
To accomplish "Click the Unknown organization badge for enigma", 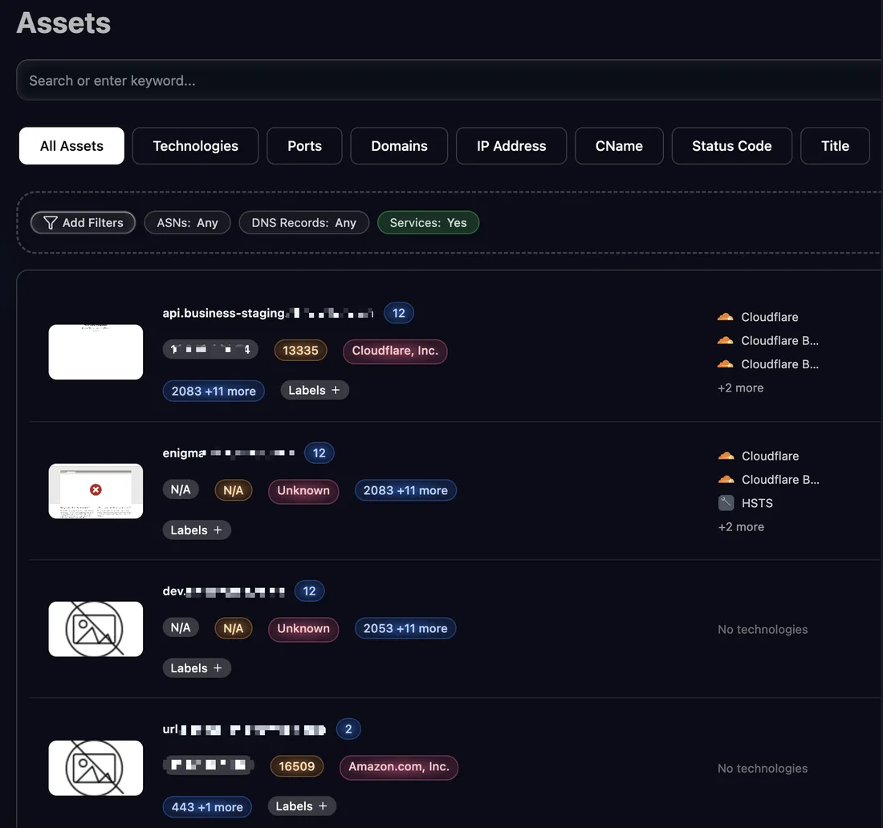I will click(303, 491).
